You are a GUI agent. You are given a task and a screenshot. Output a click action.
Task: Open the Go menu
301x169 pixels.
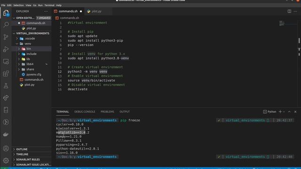(x=35, y=5)
